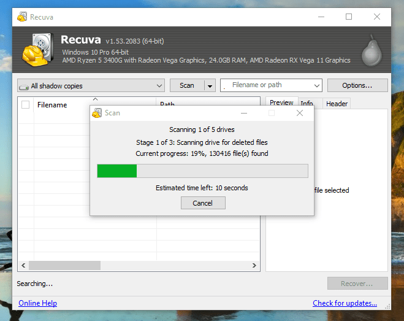Click the 'Windows 10 Pro 64-bit' text
404x321 pixels.
point(96,52)
